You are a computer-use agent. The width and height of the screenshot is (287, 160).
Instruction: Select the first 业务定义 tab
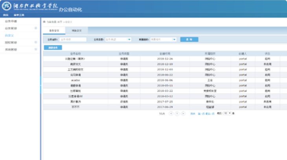point(54,30)
